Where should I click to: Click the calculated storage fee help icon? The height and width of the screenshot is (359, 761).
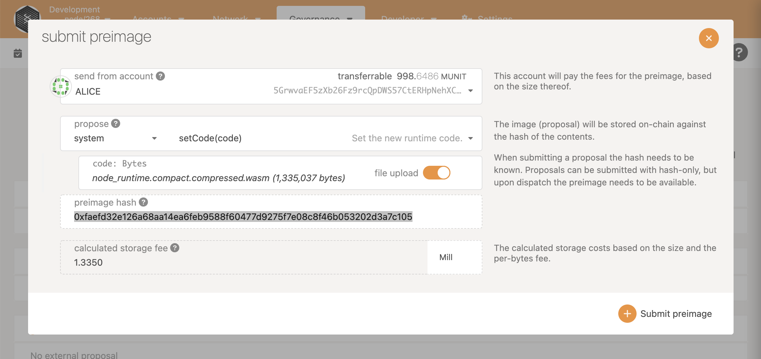[175, 248]
